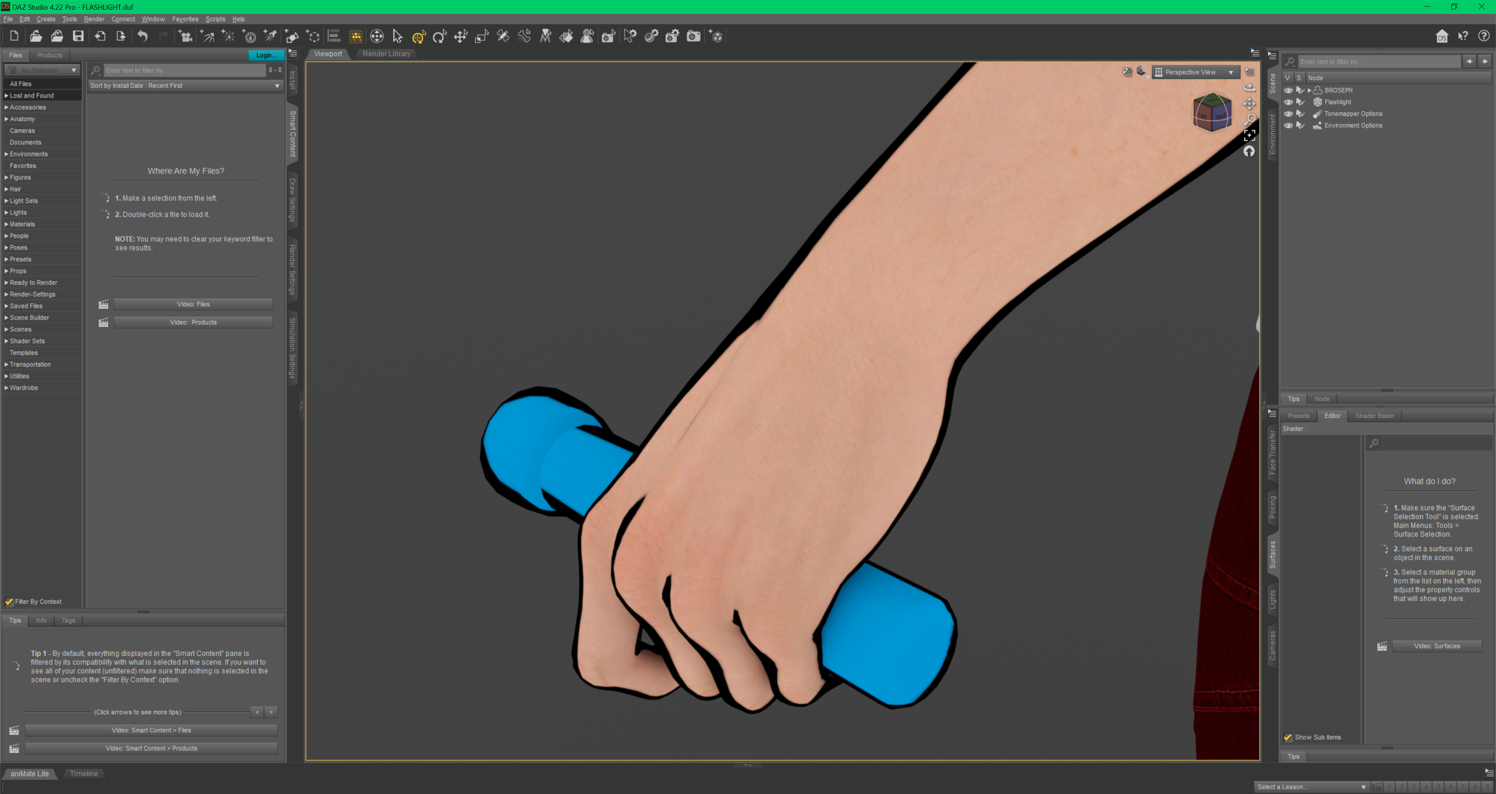Click the viewport orbit camera icon
Image resolution: width=1496 pixels, height=794 pixels.
[1249, 88]
